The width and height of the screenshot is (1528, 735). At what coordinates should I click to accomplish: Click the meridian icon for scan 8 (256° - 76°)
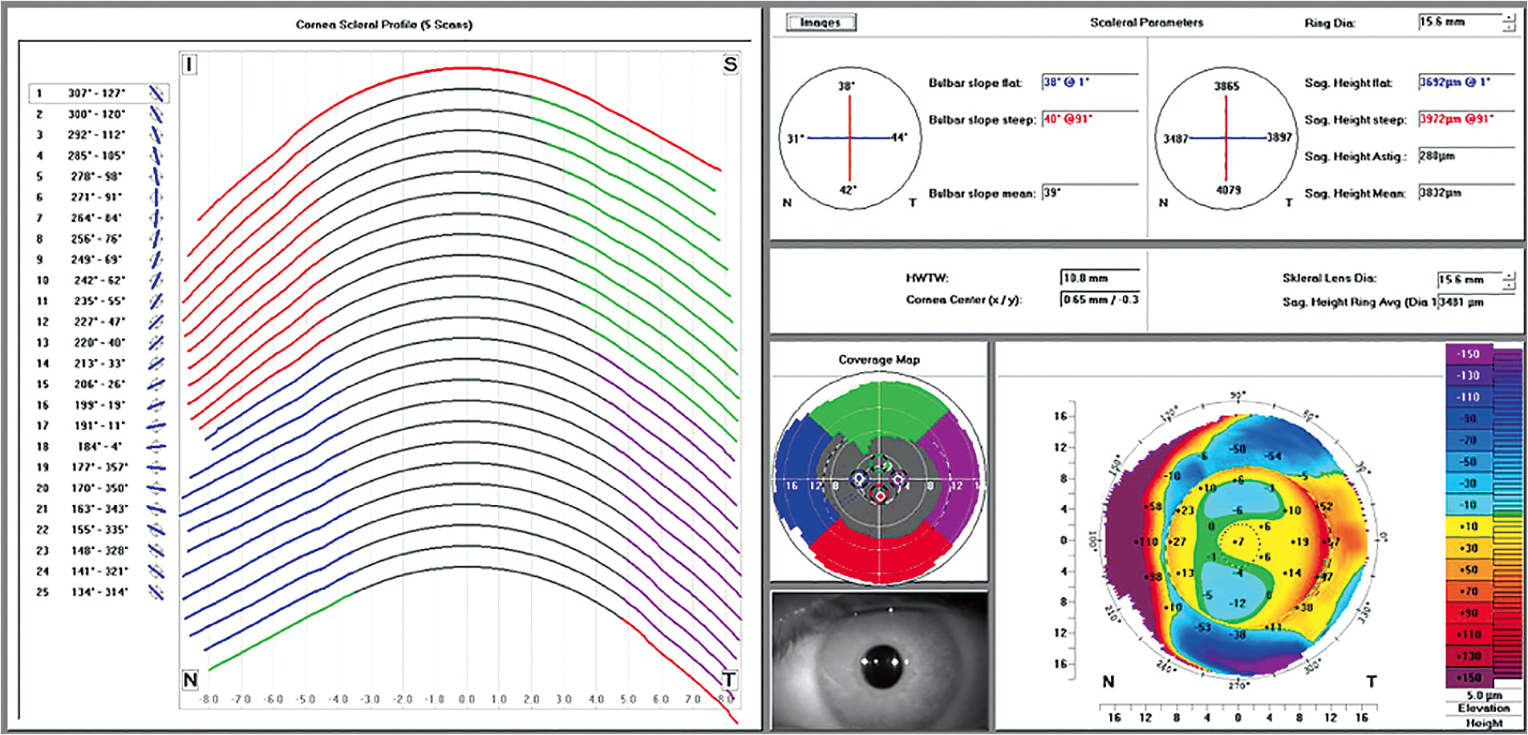point(156,239)
